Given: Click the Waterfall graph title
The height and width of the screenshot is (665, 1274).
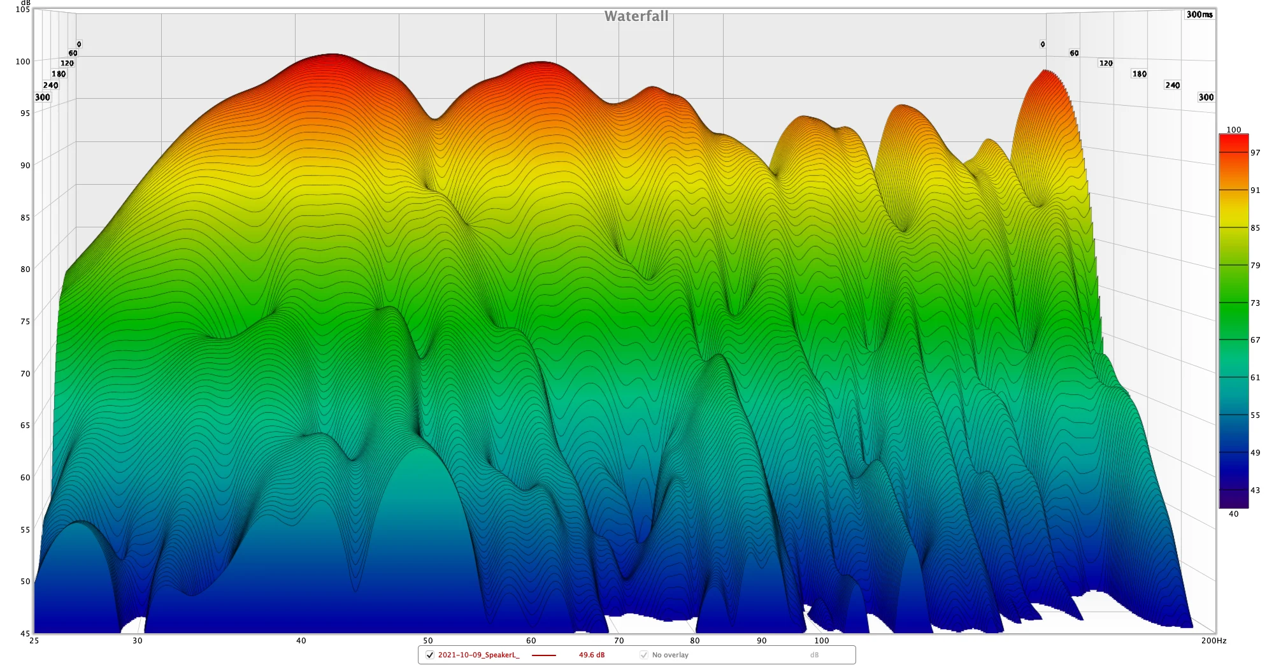Looking at the screenshot, I should click(636, 16).
